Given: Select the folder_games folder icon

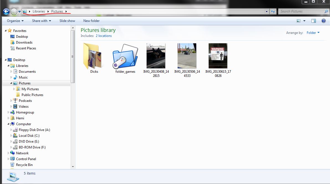Looking at the screenshot, I should coord(125,56).
